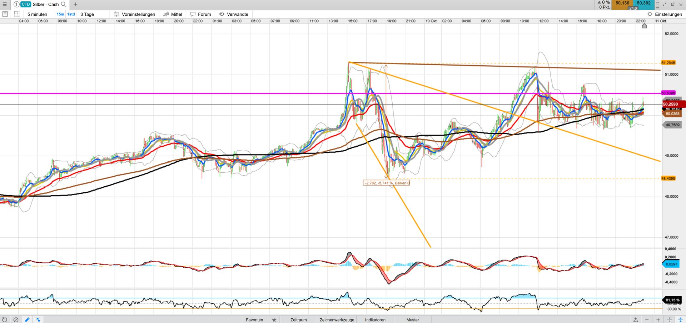Toggle the 15m quick timeframe

[60, 14]
